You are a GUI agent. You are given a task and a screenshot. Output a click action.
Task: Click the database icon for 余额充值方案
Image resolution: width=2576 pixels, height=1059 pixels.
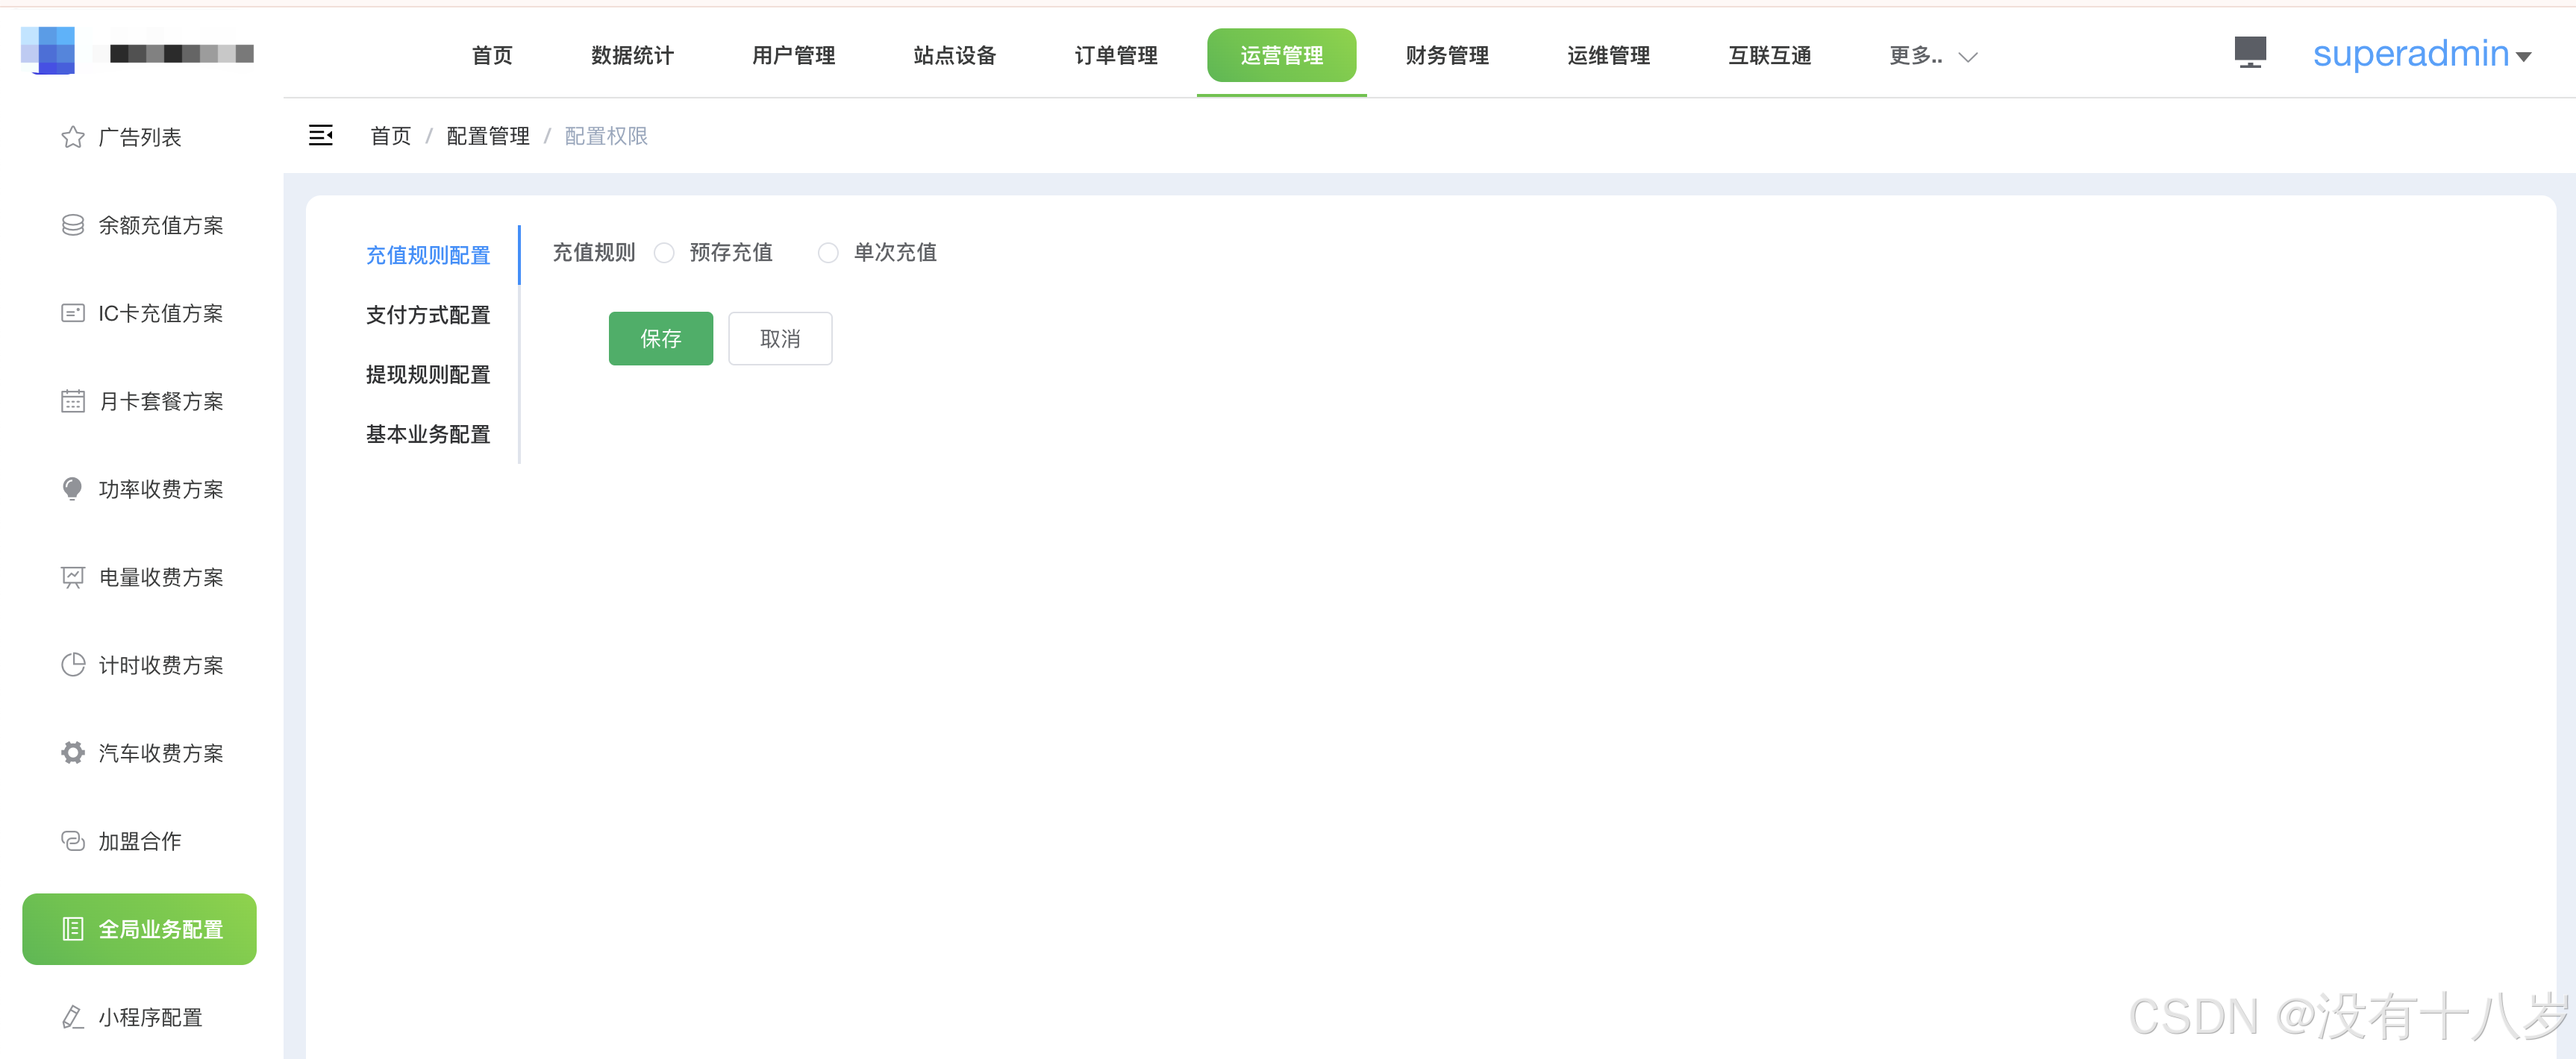[x=73, y=224]
